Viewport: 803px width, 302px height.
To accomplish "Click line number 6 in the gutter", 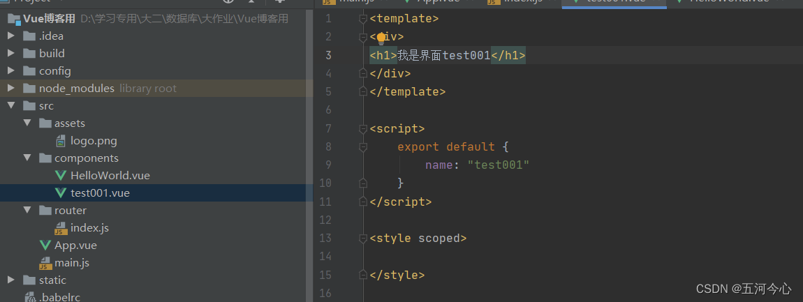I will [327, 110].
